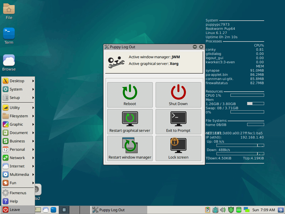The width and height of the screenshot is (285, 214).
Task: Click Restart window manager button
Action: (x=130, y=148)
